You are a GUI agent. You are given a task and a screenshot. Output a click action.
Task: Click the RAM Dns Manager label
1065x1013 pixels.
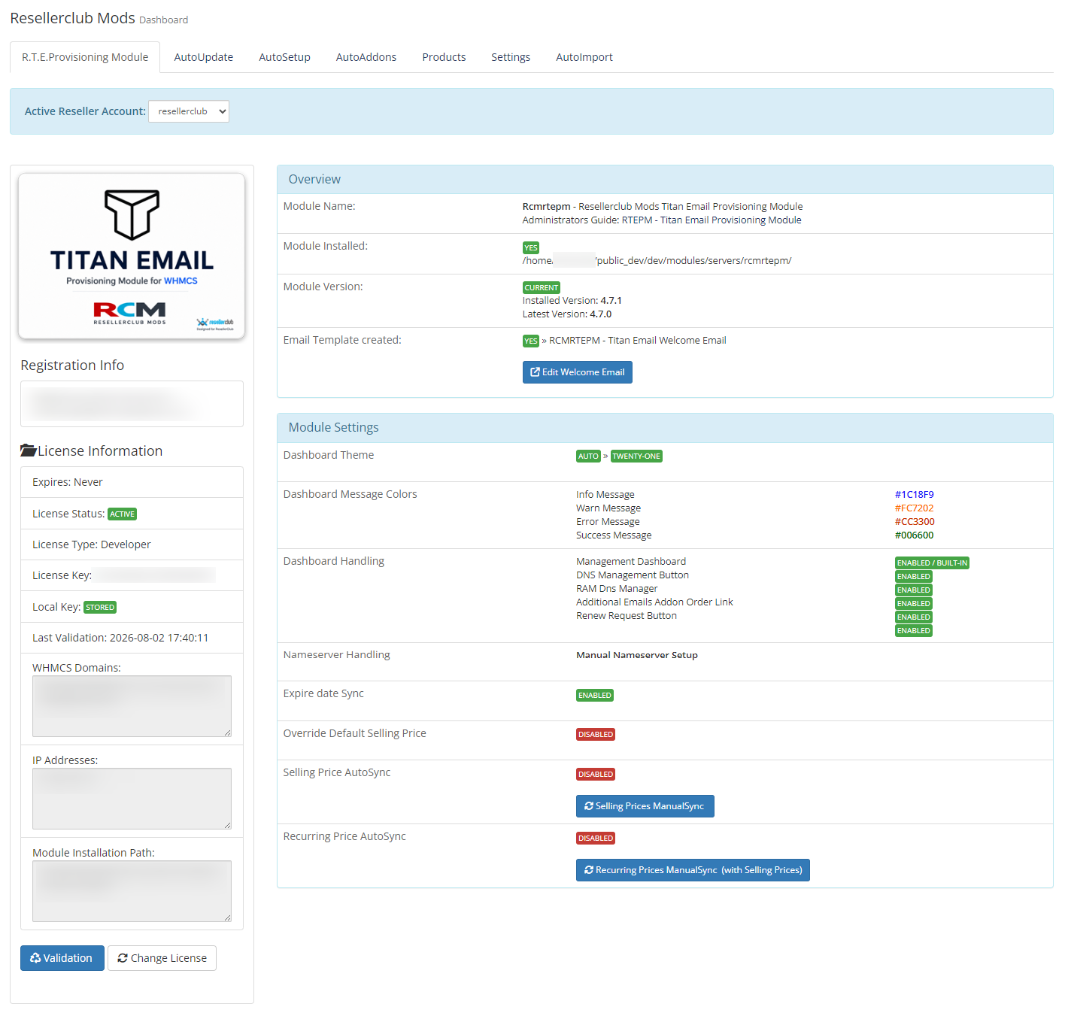tap(617, 589)
